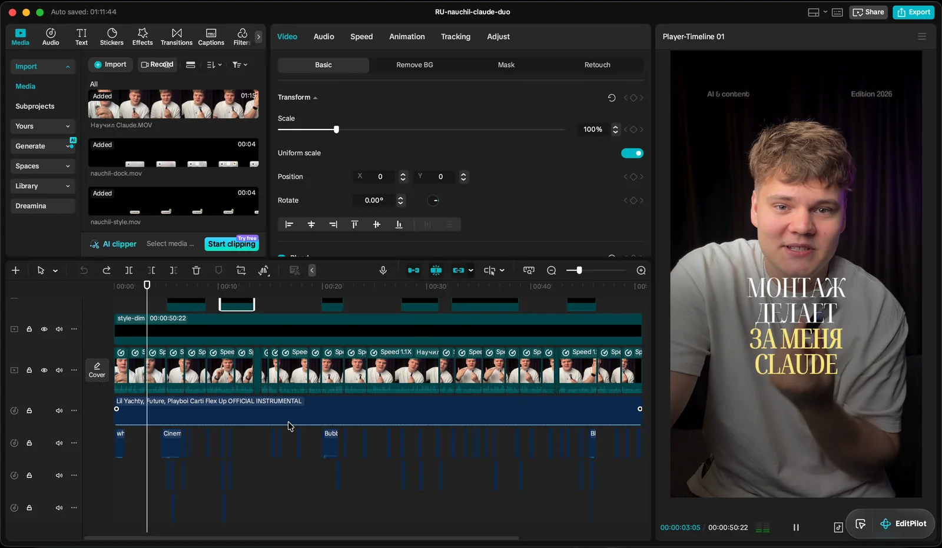Open the media sort dropdown
The width and height of the screenshot is (942, 548).
214,65
